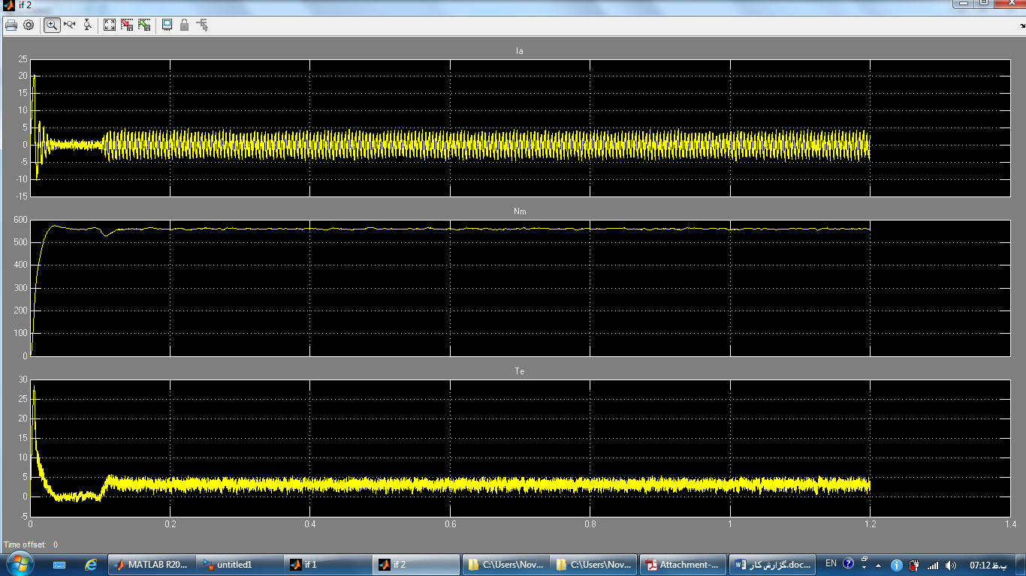Toggle the Zoom magnifier tool
This screenshot has height=576, width=1026.
[x=52, y=25]
